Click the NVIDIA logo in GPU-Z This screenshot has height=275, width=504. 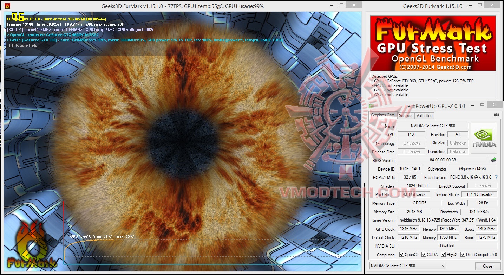click(x=484, y=138)
